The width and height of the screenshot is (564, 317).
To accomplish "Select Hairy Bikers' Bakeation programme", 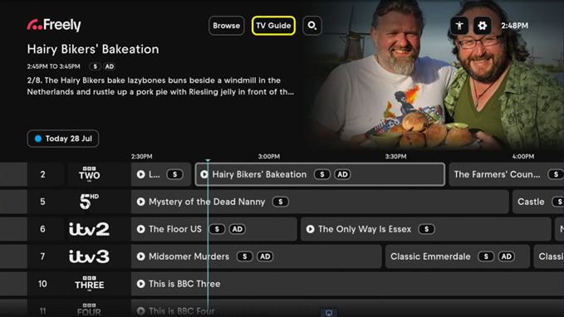I will click(x=320, y=174).
